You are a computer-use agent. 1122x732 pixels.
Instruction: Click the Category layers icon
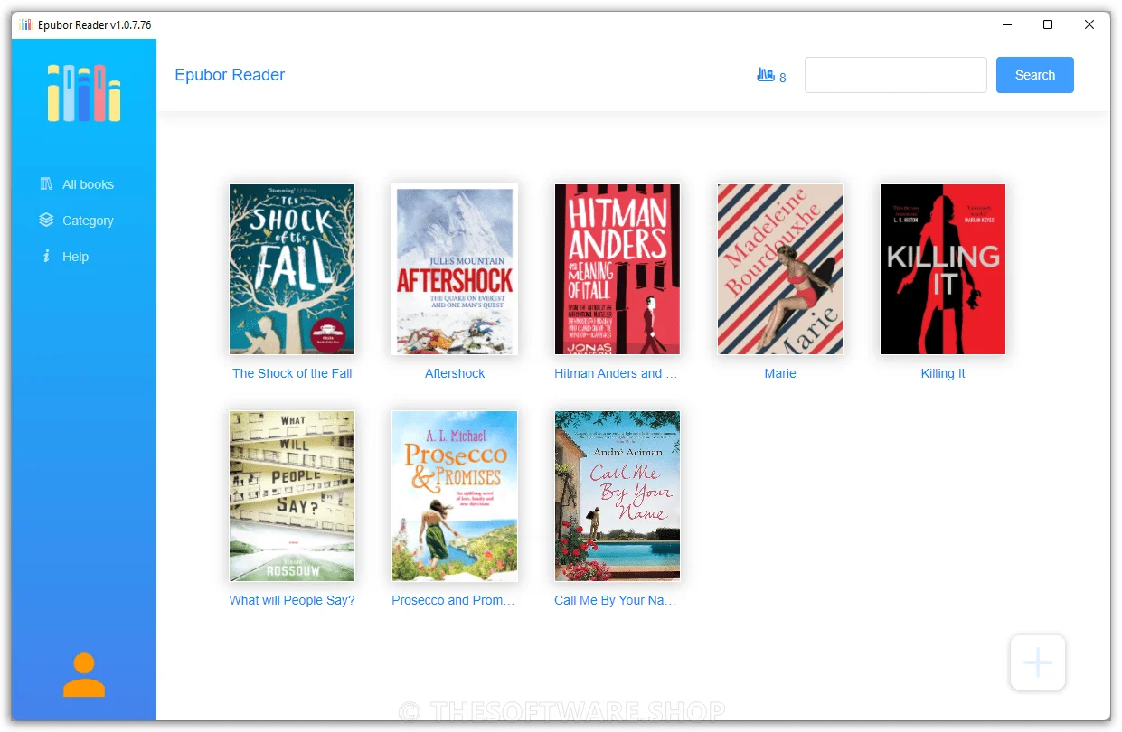point(46,220)
